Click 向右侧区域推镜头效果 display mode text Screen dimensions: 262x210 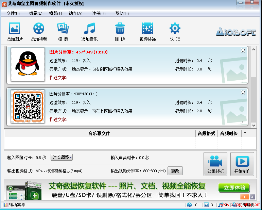[x=112, y=69]
